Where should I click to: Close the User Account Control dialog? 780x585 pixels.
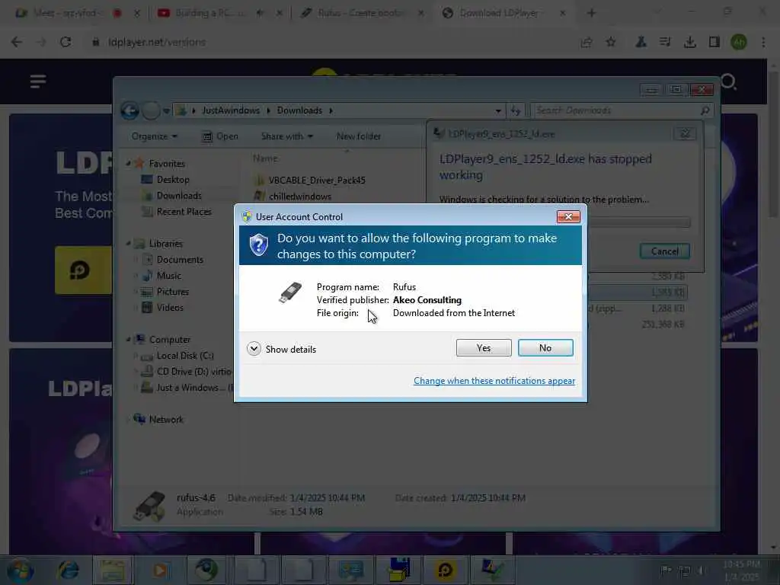pyautogui.click(x=568, y=217)
